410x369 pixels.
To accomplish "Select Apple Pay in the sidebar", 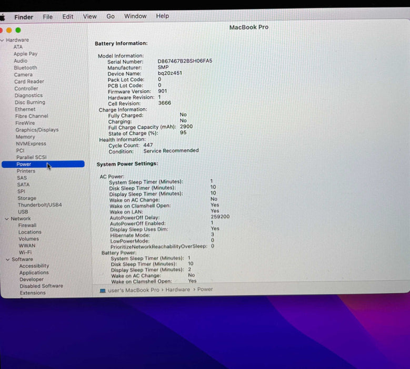I will 26,54.
